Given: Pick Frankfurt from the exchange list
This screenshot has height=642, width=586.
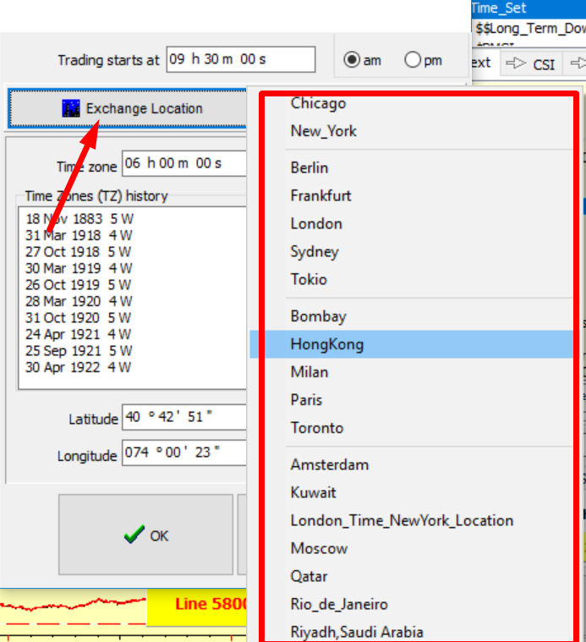Looking at the screenshot, I should (320, 195).
